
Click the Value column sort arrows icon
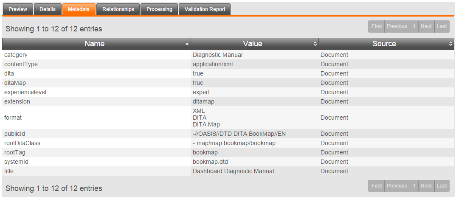(x=315, y=44)
